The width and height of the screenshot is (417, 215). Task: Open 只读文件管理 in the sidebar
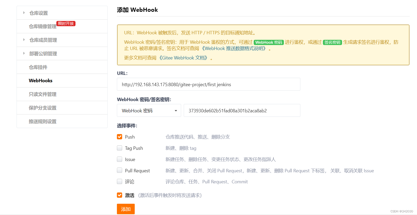pyautogui.click(x=42, y=94)
